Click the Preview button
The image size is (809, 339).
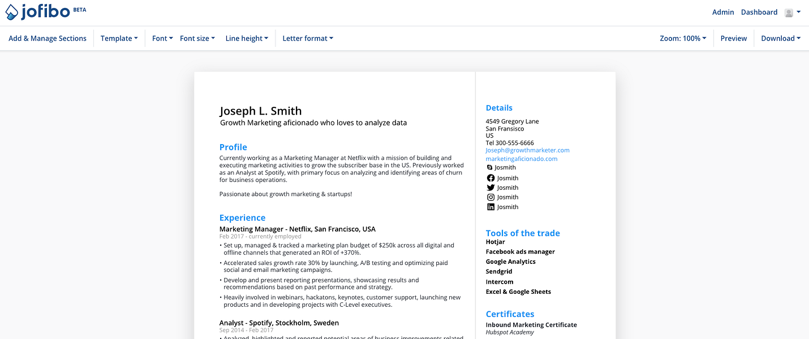tap(734, 38)
